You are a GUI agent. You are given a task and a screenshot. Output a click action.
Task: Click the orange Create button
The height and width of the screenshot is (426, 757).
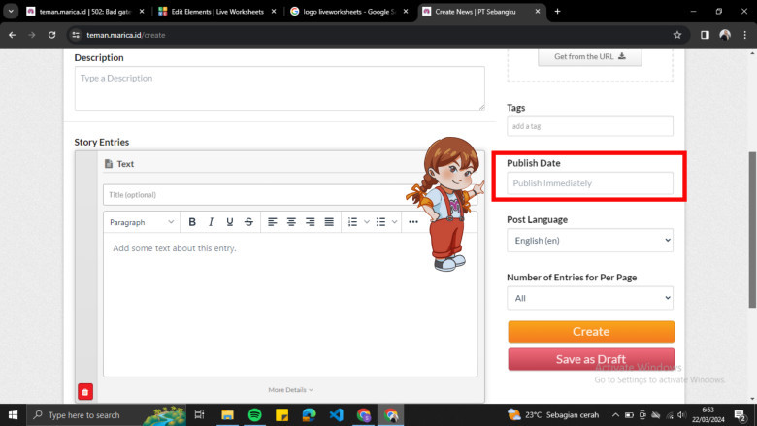coord(590,332)
